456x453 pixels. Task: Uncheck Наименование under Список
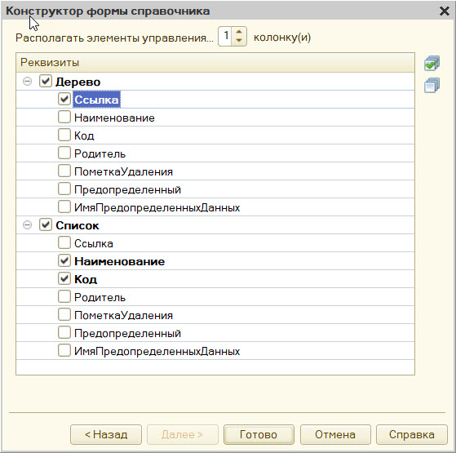point(64,260)
